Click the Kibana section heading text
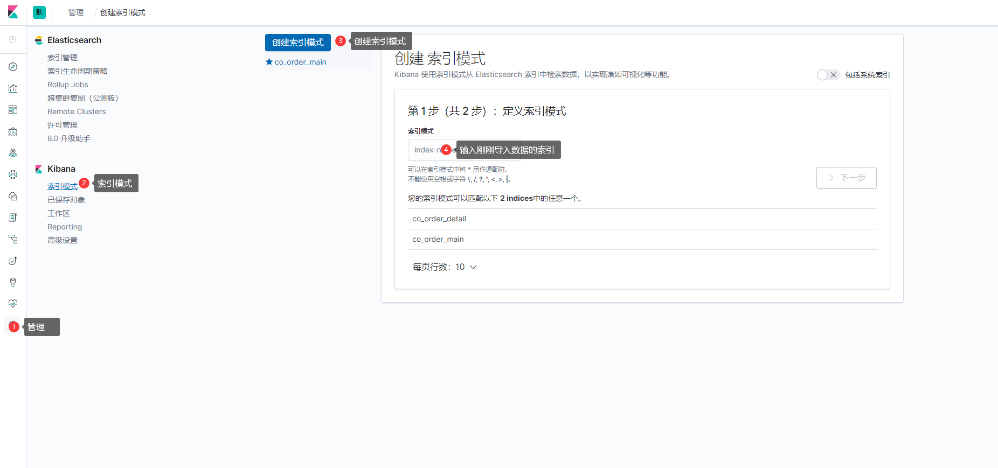 click(61, 169)
